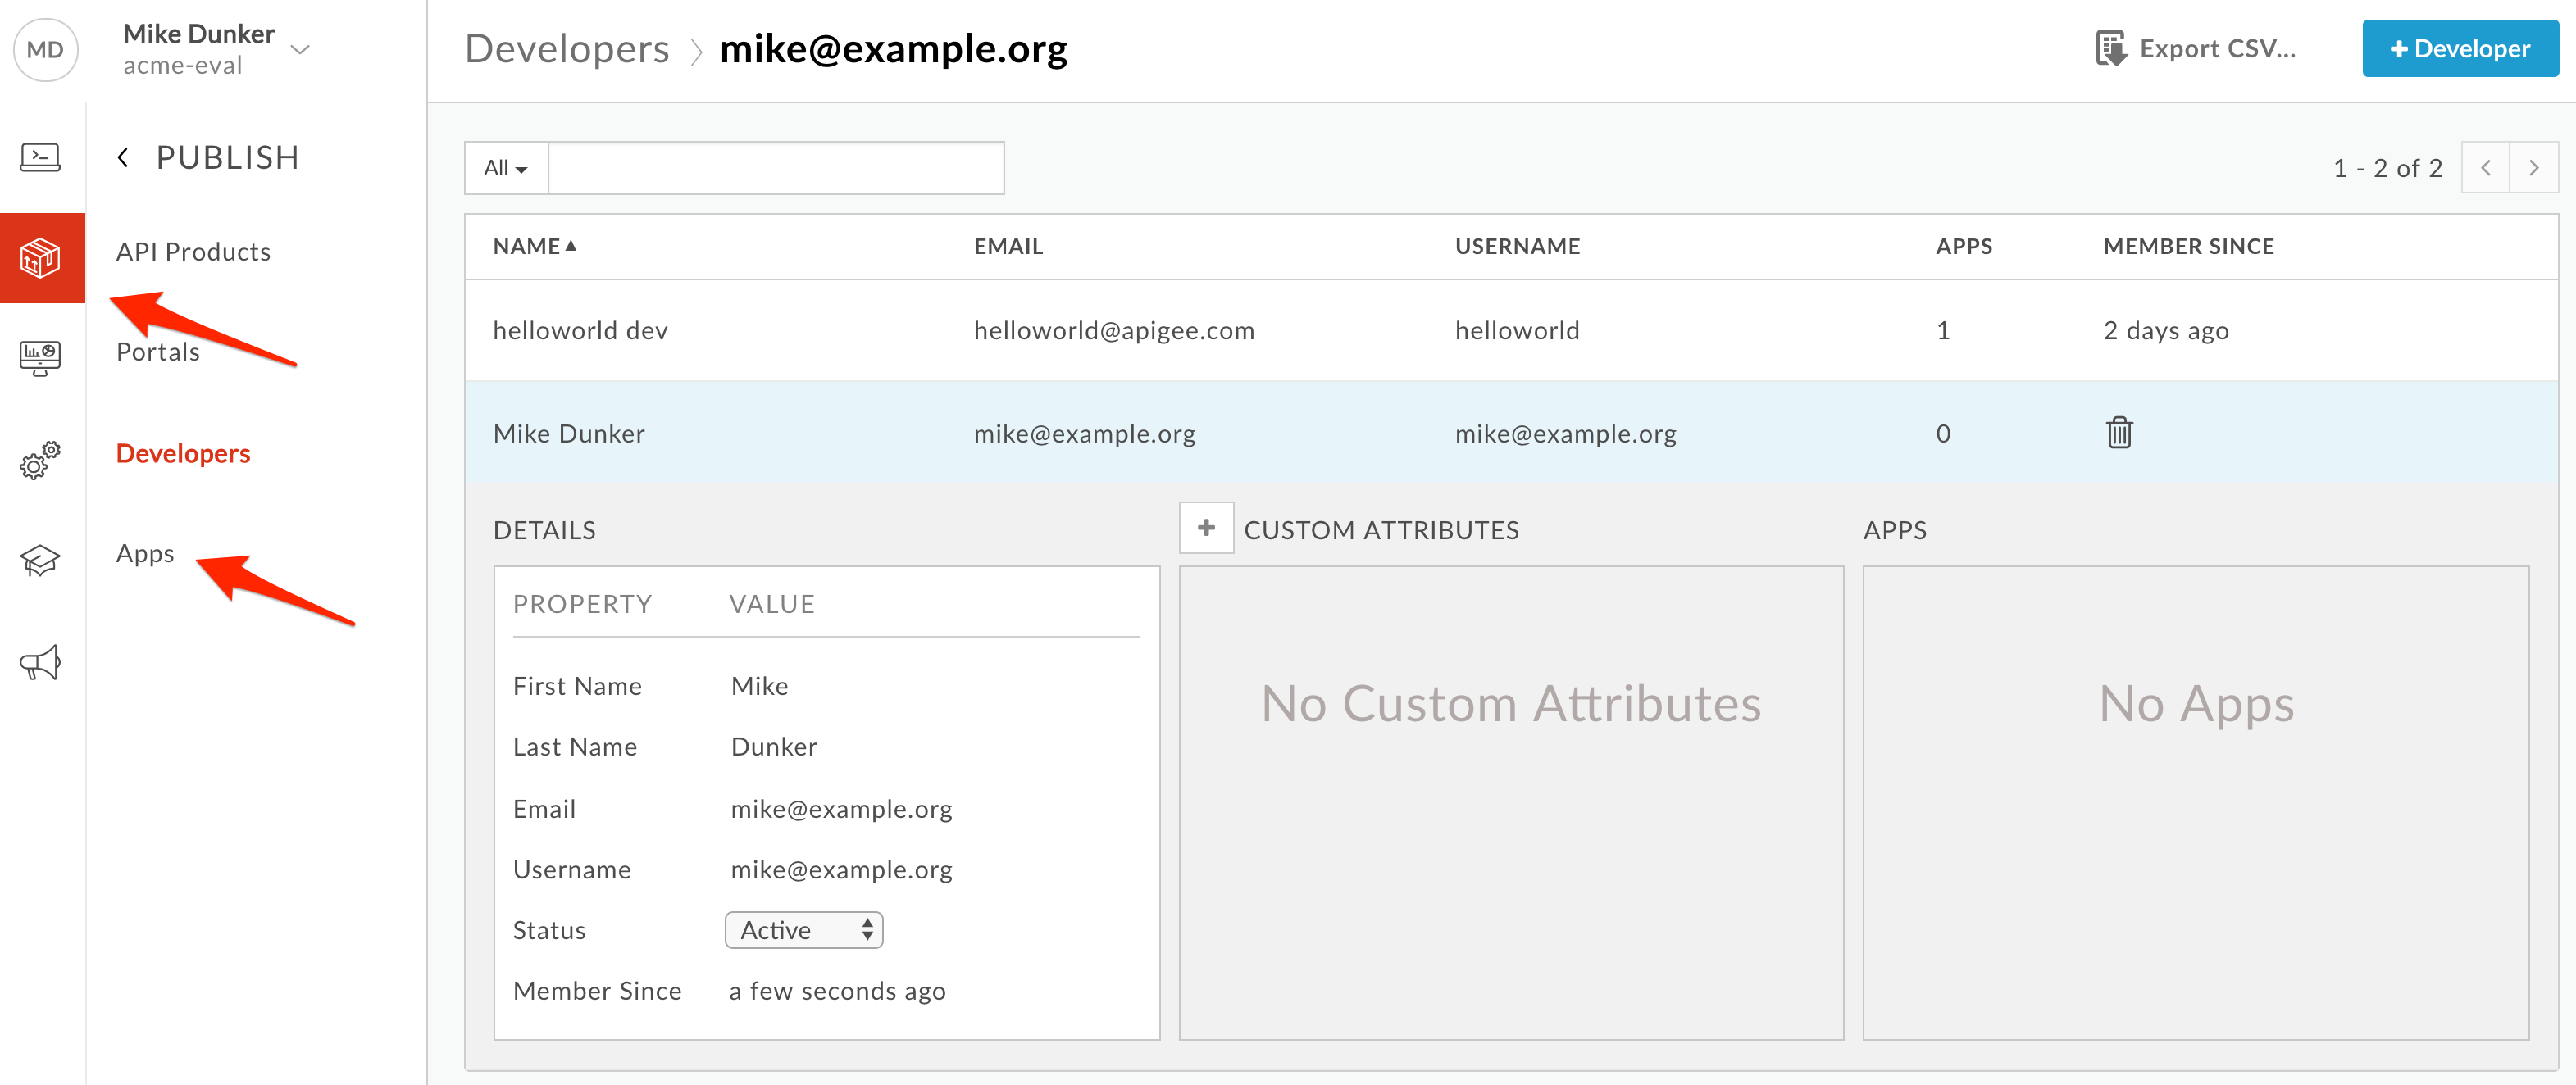Delete Mike Dunker using trash icon

coord(2119,433)
